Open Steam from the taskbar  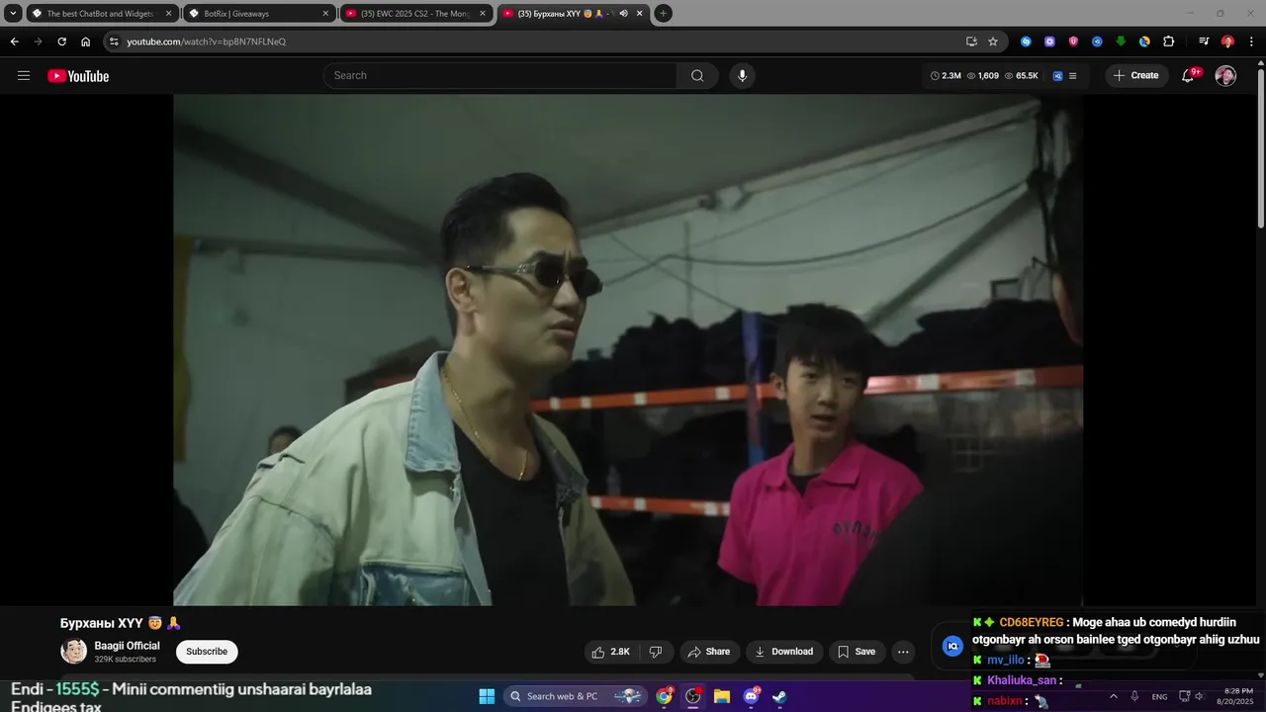click(779, 696)
